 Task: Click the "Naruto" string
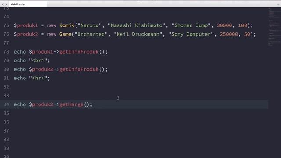[90, 25]
